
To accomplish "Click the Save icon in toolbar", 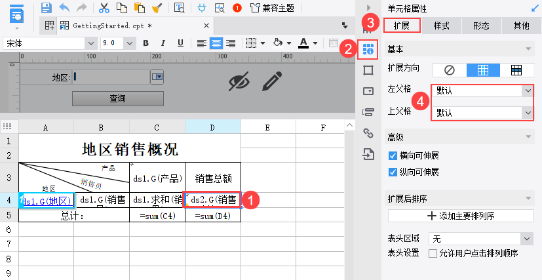I will pos(47,8).
